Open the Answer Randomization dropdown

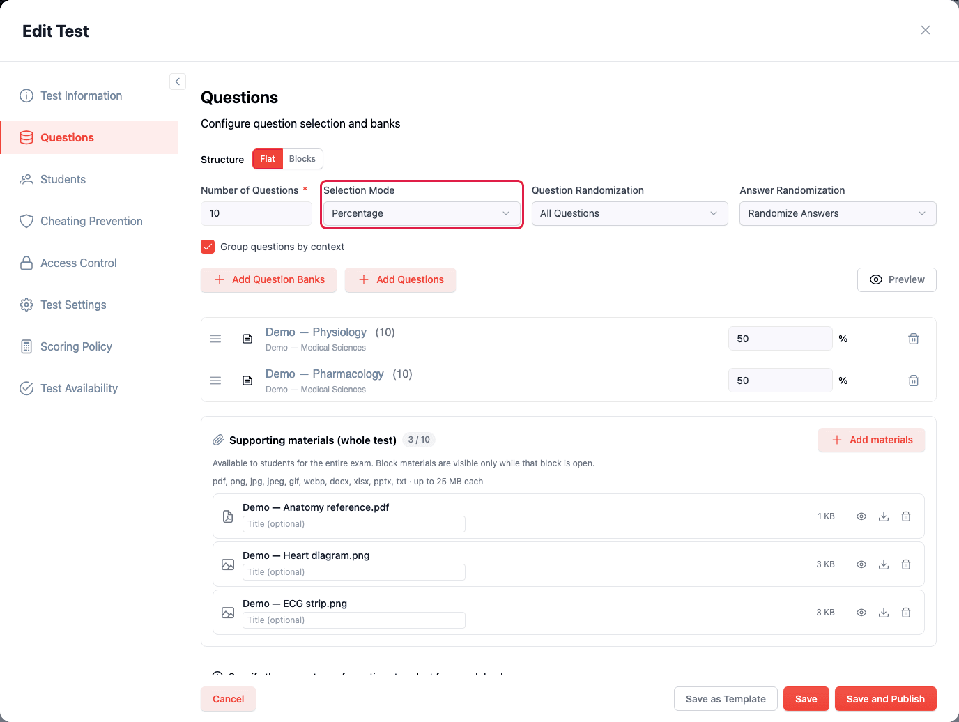pyautogui.click(x=838, y=213)
